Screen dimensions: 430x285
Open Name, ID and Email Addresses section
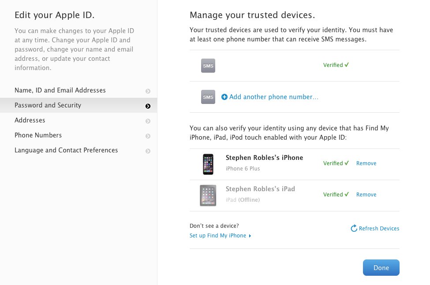coord(79,90)
